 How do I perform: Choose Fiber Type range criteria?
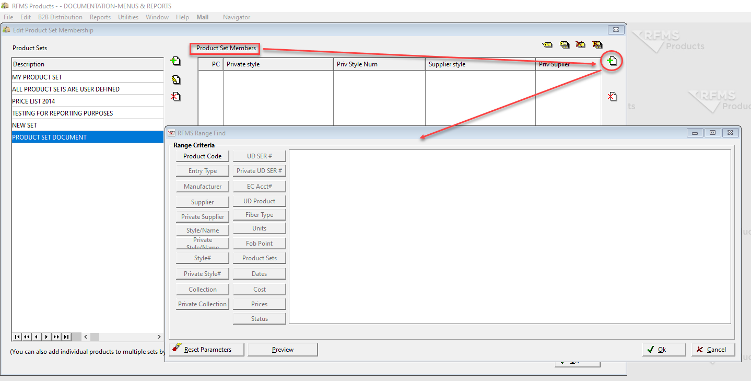pyautogui.click(x=260, y=214)
